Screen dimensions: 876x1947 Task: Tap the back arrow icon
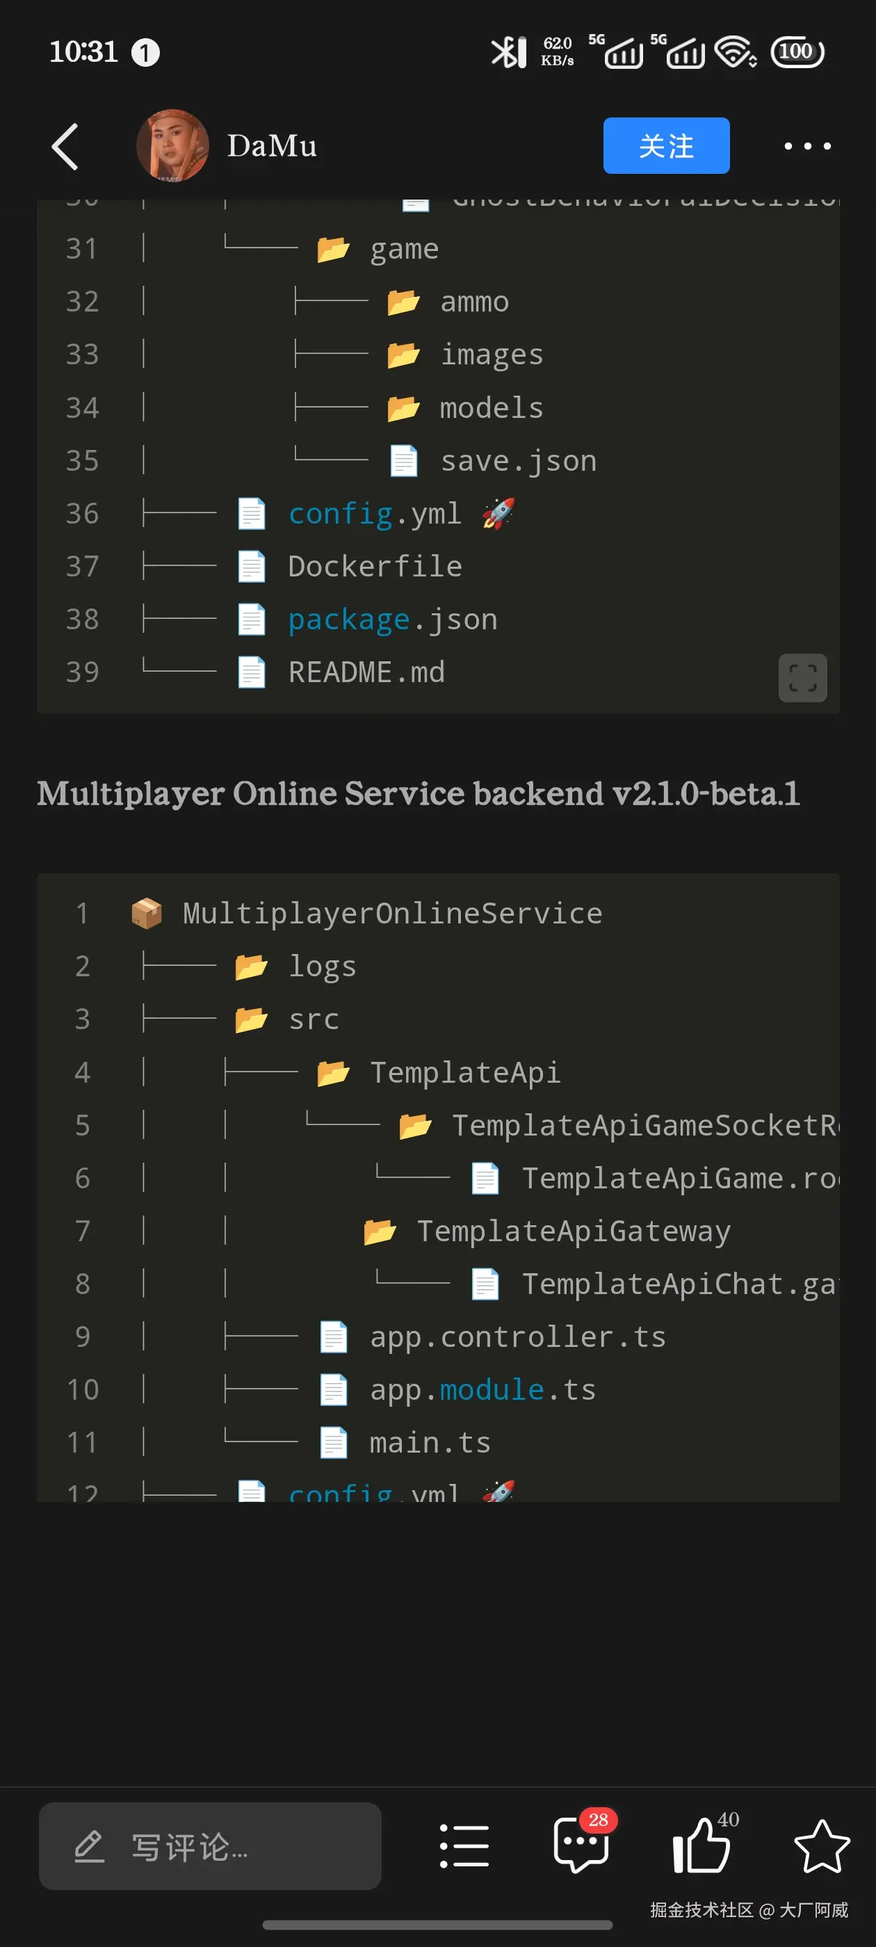(x=65, y=146)
